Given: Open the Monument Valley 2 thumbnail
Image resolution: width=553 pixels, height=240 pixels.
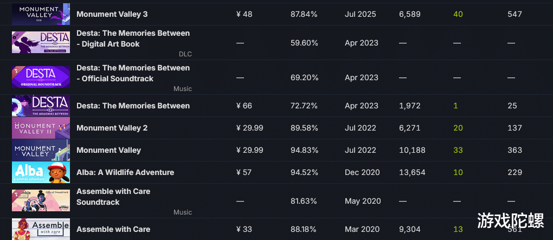Looking at the screenshot, I should point(41,128).
